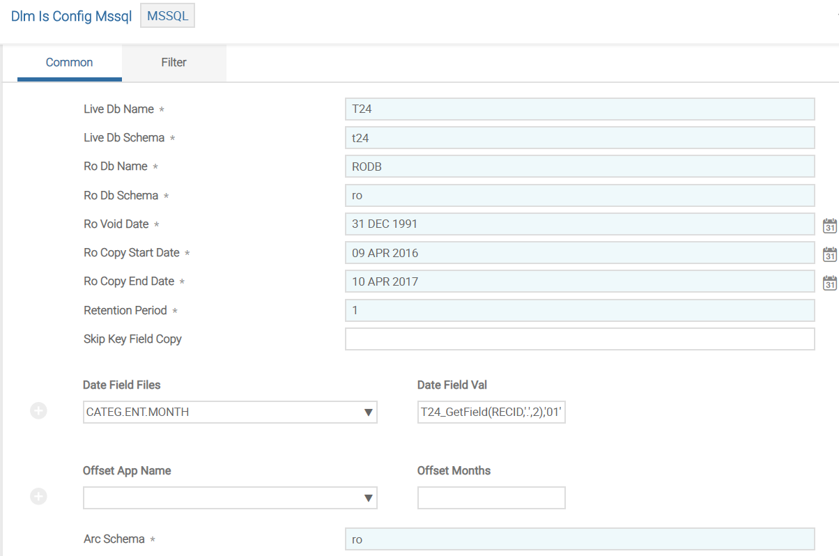Switch to the Filter tab
The image size is (839, 556).
pyautogui.click(x=174, y=63)
